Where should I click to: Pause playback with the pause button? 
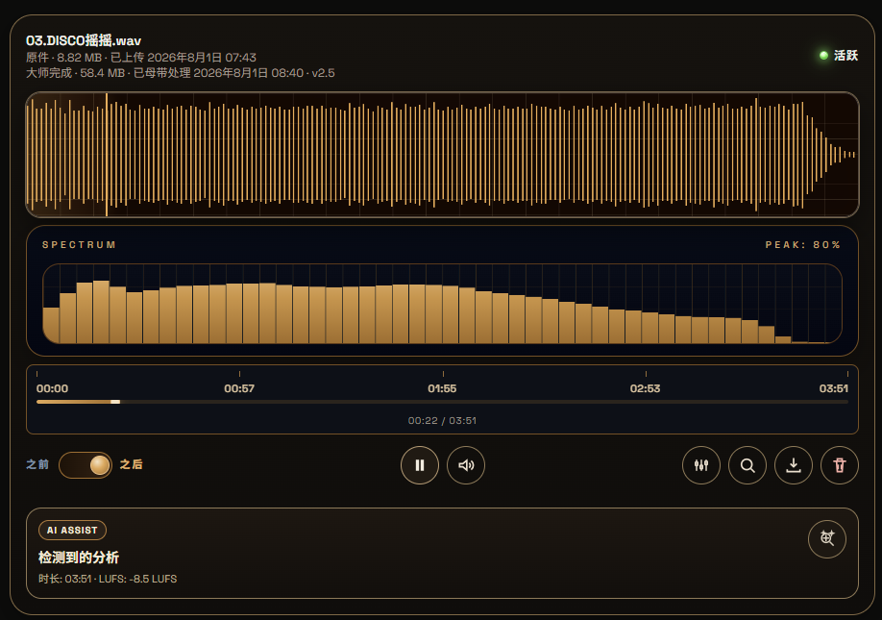tap(420, 465)
